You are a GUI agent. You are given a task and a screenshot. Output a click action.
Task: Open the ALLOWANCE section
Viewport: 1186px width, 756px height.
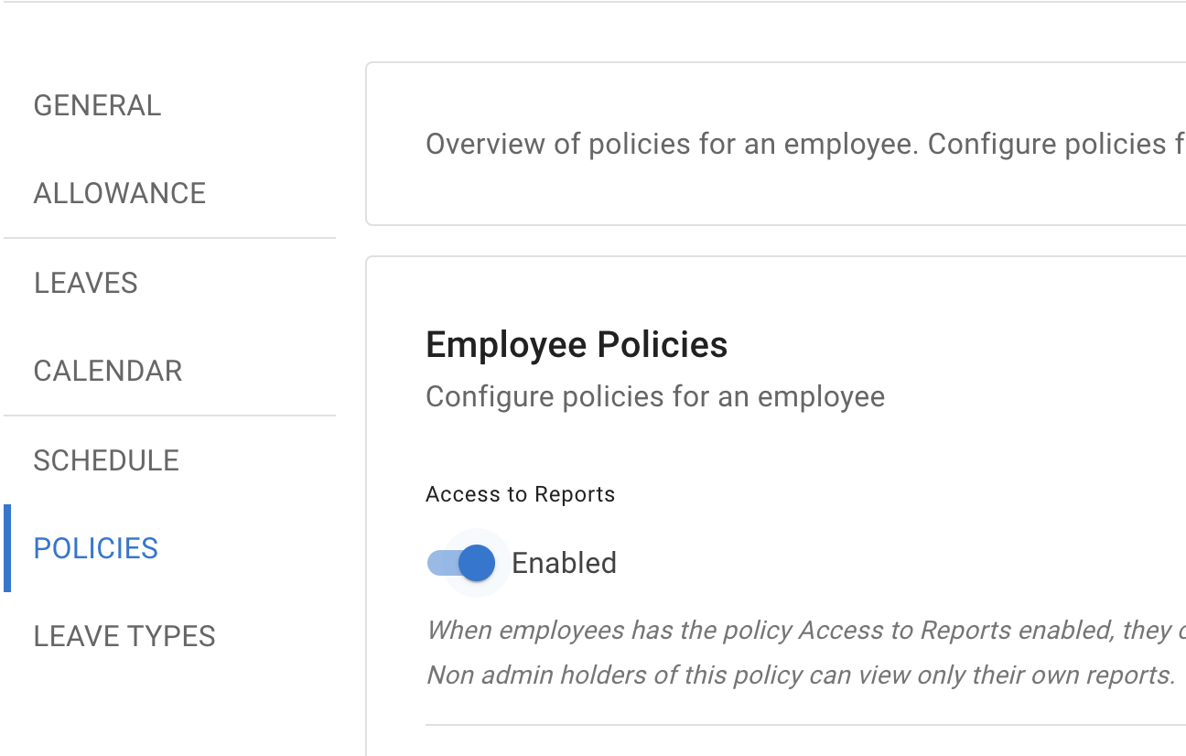(119, 193)
